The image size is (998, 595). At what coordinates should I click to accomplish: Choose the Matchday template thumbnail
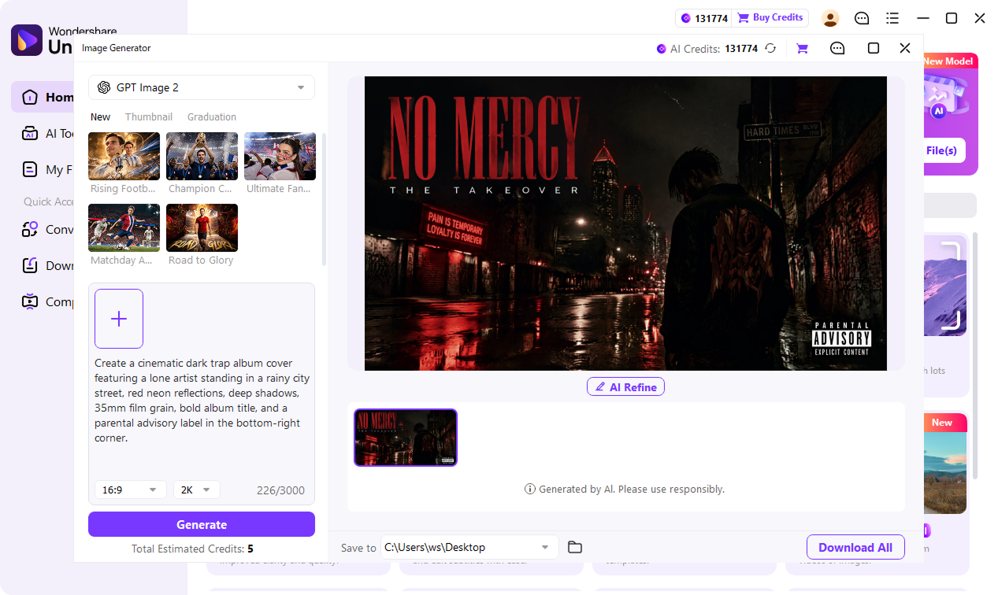pos(124,227)
